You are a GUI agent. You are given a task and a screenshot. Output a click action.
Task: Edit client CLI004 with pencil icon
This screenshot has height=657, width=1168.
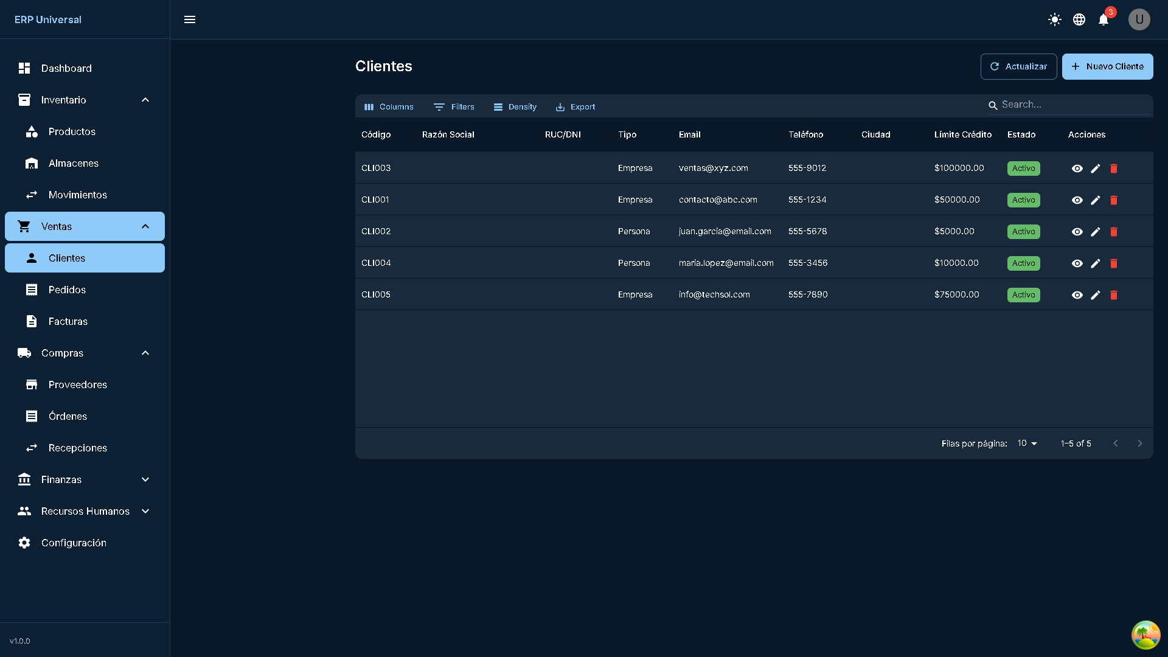tap(1096, 263)
